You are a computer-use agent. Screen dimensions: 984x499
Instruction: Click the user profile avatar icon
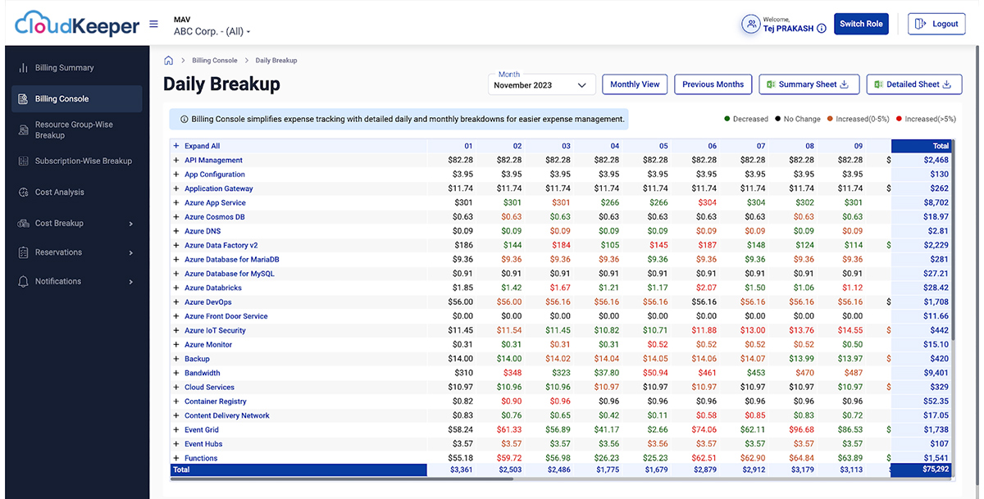[750, 24]
